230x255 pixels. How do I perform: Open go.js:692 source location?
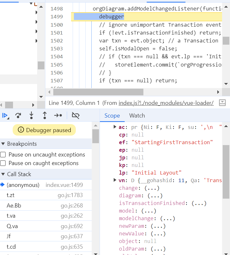(72, 226)
